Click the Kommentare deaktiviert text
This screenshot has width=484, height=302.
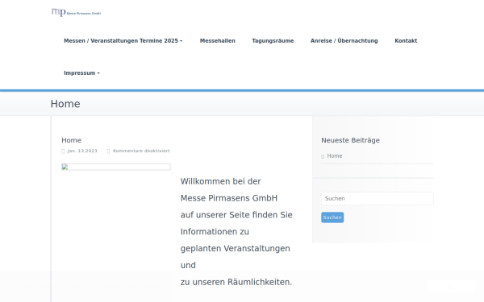point(141,151)
